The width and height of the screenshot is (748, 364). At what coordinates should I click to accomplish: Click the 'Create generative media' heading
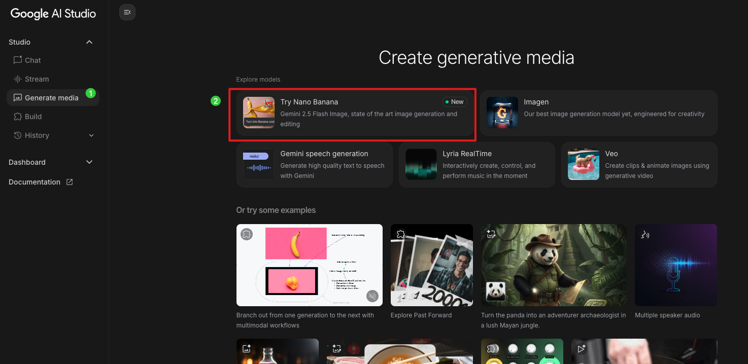tap(477, 58)
